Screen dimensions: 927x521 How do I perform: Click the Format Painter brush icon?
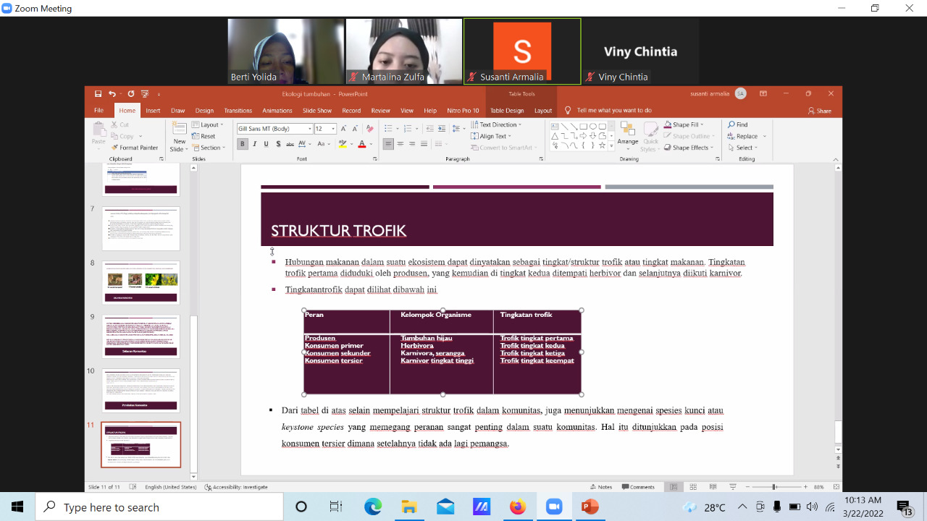click(x=115, y=148)
